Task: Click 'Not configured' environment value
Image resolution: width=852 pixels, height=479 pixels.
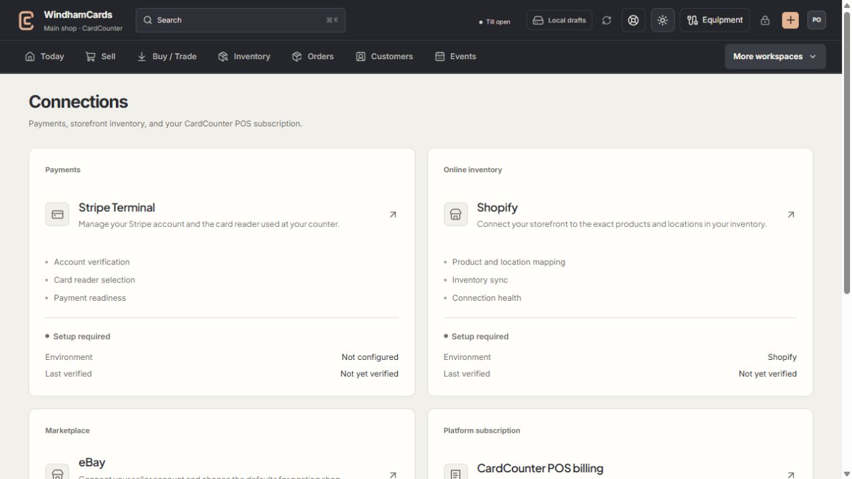Action: coord(370,357)
